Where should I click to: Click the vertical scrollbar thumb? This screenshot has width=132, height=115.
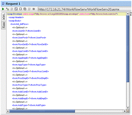pyautogui.click(x=128, y=49)
